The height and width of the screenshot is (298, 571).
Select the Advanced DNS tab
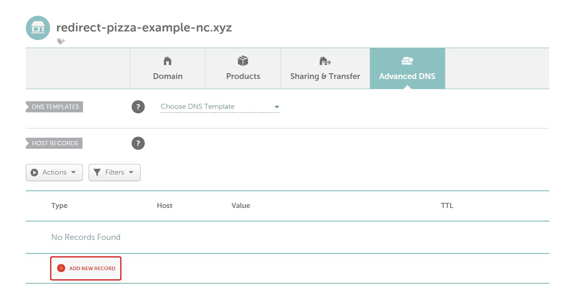(x=407, y=68)
